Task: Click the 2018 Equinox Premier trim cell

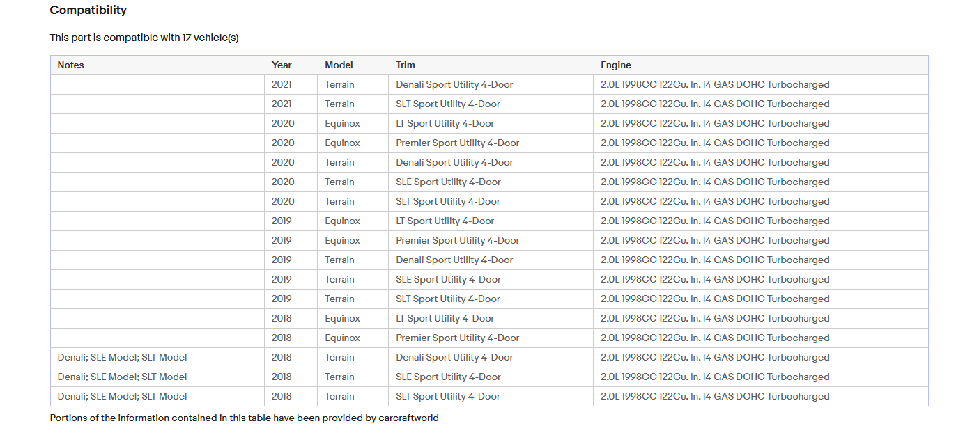Action: 458,338
